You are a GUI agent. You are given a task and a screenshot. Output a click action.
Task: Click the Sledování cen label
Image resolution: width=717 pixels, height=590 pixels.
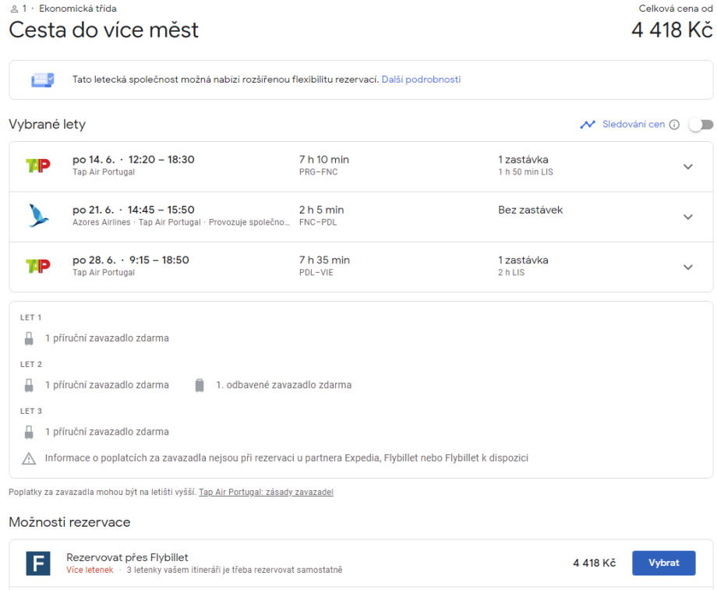[634, 125]
